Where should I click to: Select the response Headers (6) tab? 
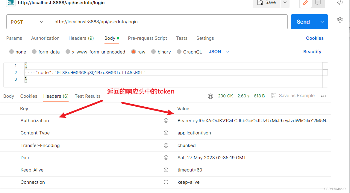(56, 96)
